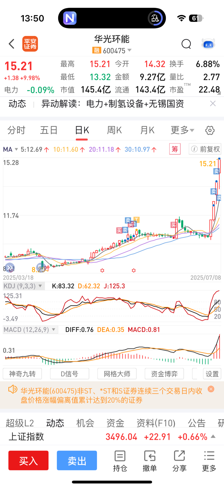Viewport: 224px width, 488px height.
Task: Expand the 上证指数 index bar arrow
Action: pos(213,437)
